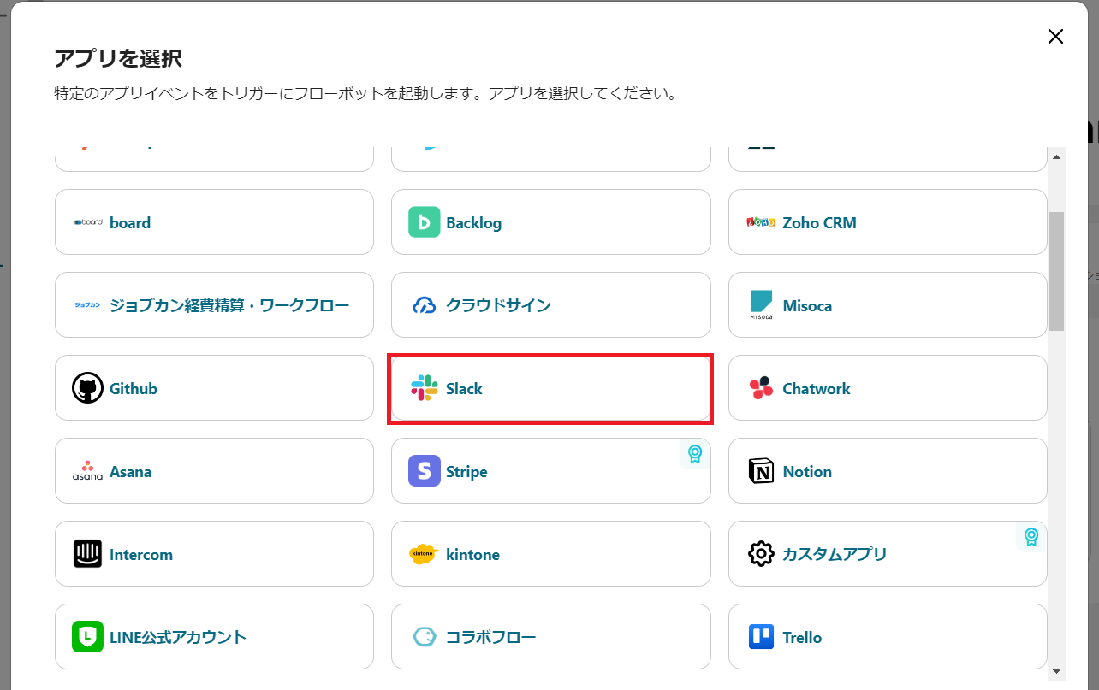The width and height of the screenshot is (1099, 690).
Task: Click the blue Trello logo icon
Action: tap(761, 637)
